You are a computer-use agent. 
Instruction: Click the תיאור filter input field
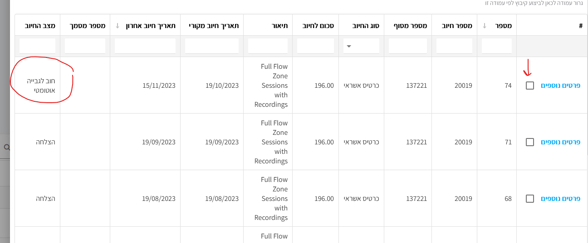click(x=268, y=46)
